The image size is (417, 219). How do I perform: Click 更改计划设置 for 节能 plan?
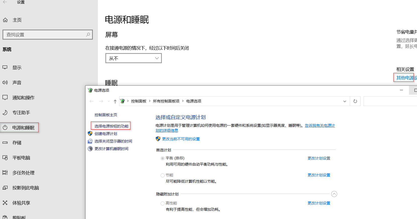click(319, 175)
